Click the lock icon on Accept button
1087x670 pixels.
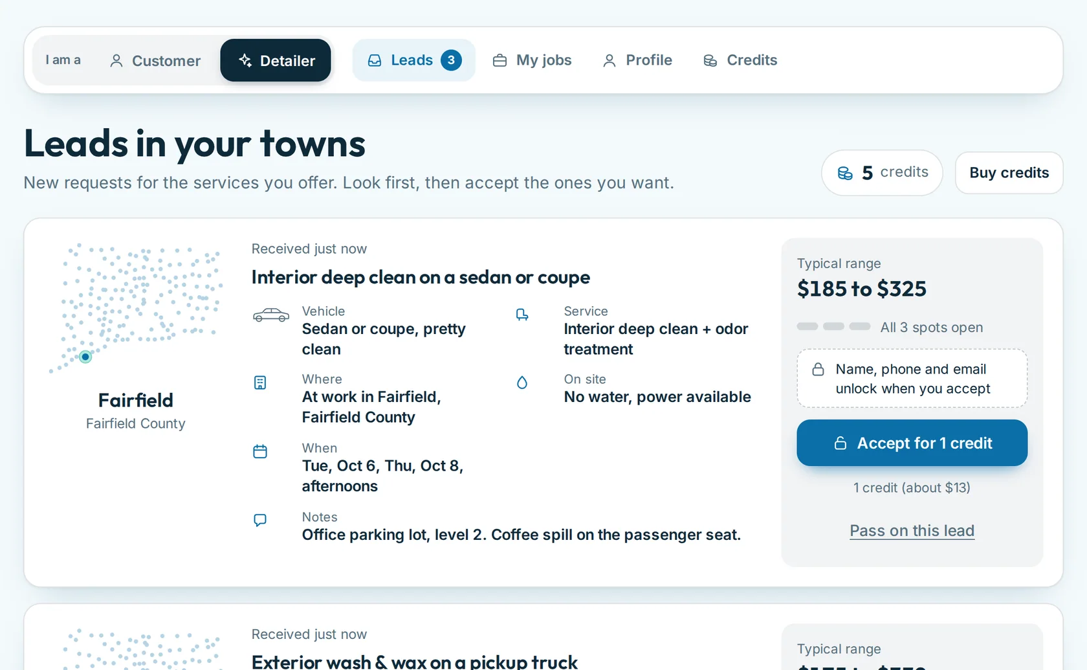pyautogui.click(x=840, y=443)
